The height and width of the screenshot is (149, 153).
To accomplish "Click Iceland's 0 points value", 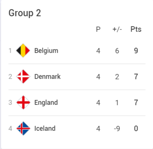I will [x=136, y=129].
